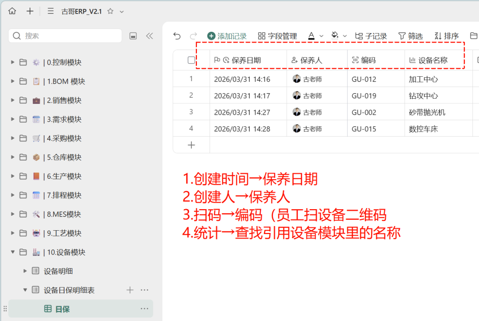This screenshot has width=479, height=321.
Task: Select cell 2026/03/31 14:28
Action: click(248, 128)
